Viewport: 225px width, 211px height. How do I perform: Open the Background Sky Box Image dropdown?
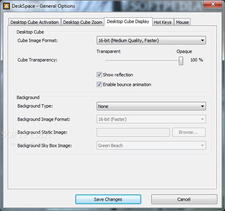point(151,146)
